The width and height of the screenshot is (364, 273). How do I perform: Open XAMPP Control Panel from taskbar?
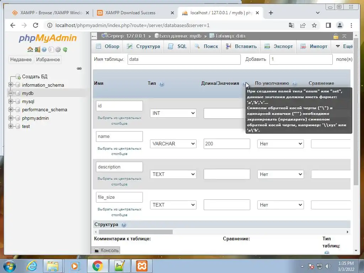(x=141, y=266)
